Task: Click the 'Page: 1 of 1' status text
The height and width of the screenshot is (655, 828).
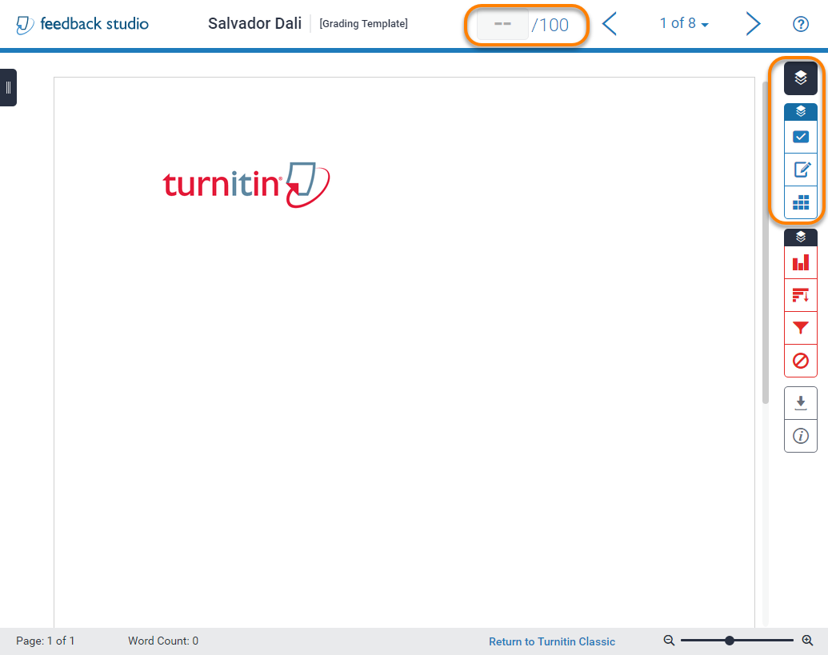Action: point(46,641)
